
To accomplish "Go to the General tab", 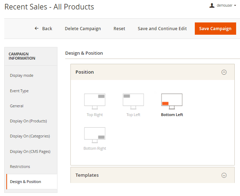I will pyautogui.click(x=17, y=106).
